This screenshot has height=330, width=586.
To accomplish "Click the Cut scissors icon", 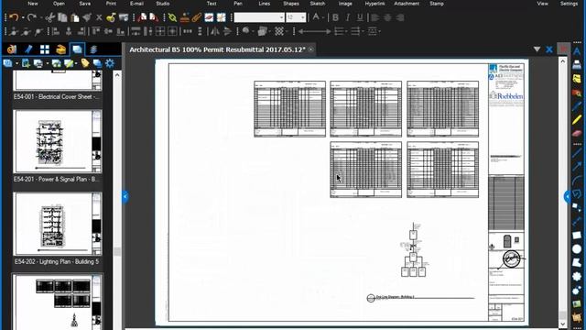I will pyautogui.click(x=50, y=17).
